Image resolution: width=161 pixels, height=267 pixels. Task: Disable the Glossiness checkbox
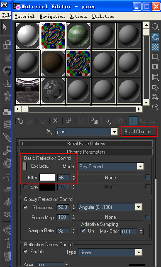click(x=26, y=207)
